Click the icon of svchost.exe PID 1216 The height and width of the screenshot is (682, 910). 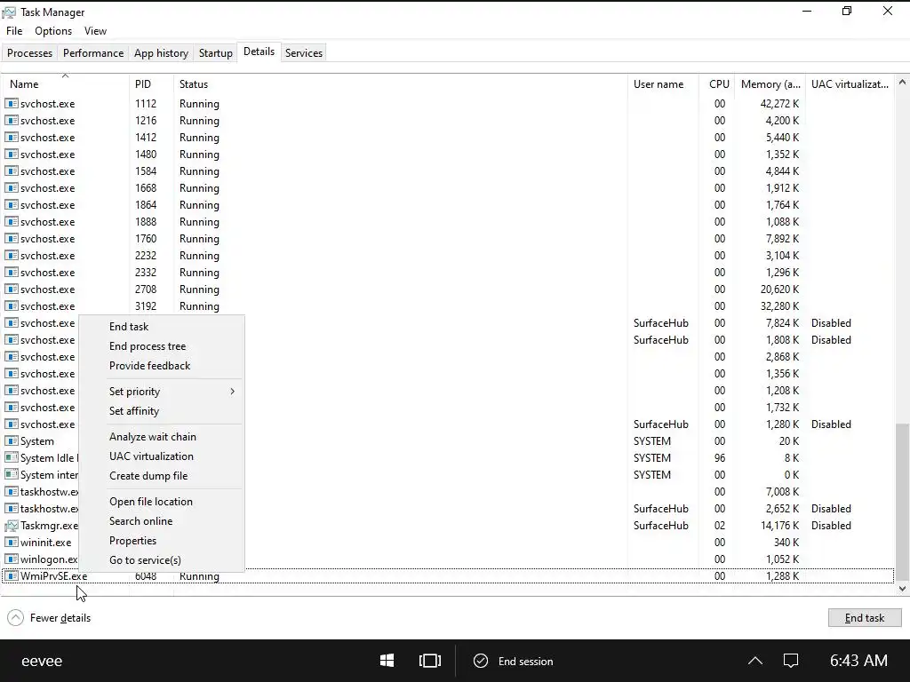tap(11, 121)
